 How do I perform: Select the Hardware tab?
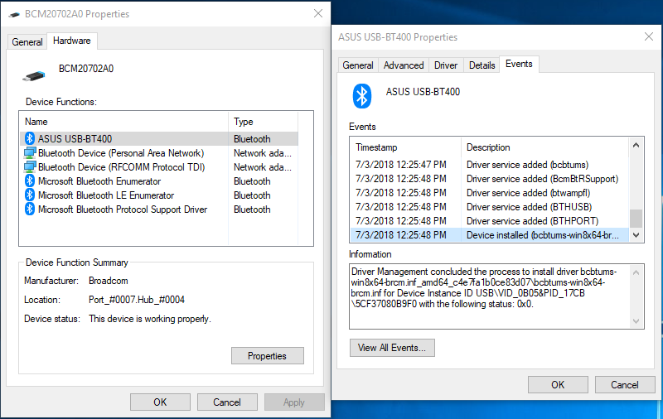point(72,41)
